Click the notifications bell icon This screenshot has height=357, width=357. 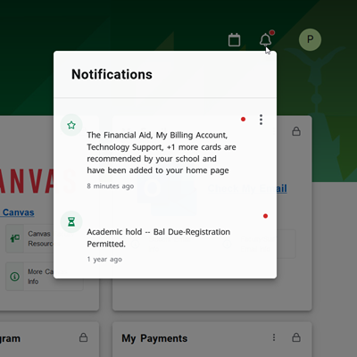pyautogui.click(x=265, y=39)
